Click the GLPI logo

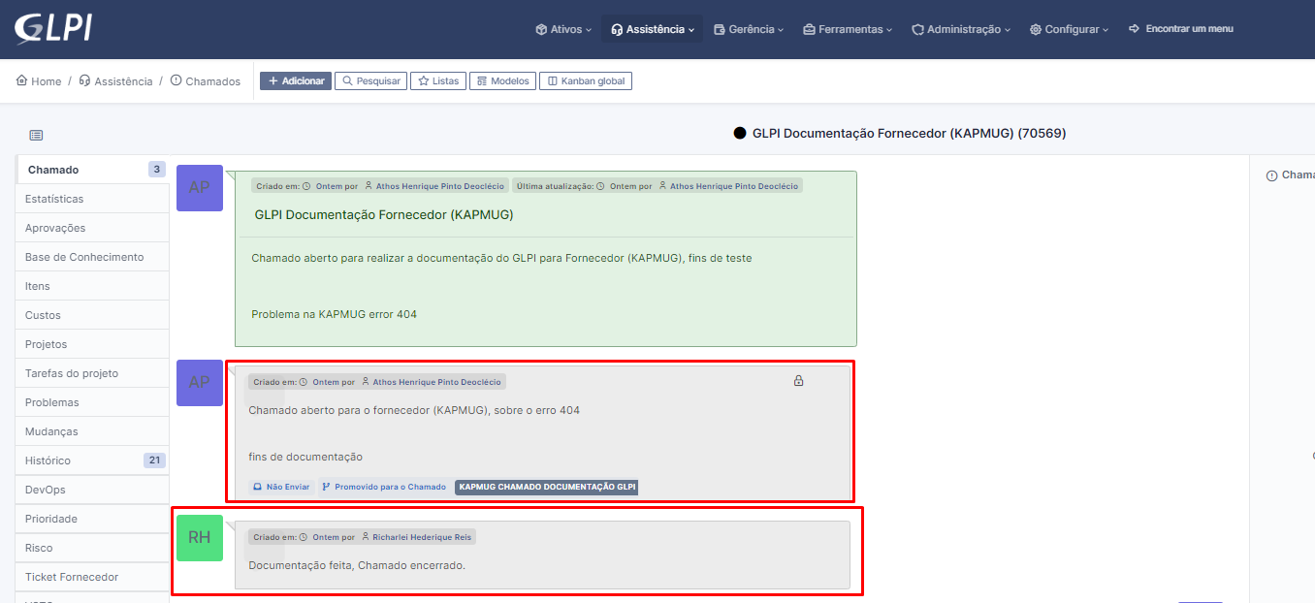(53, 28)
